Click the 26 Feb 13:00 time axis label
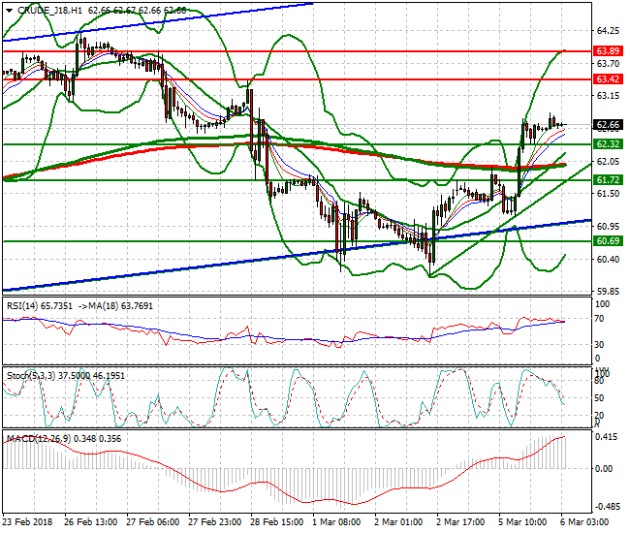The height and width of the screenshot is (533, 630). (x=91, y=522)
